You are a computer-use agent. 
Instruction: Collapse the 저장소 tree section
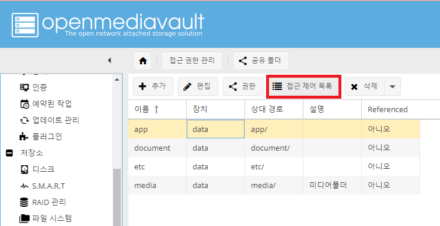tap(9, 153)
